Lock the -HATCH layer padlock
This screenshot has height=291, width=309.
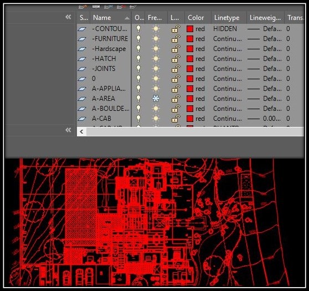point(176,59)
